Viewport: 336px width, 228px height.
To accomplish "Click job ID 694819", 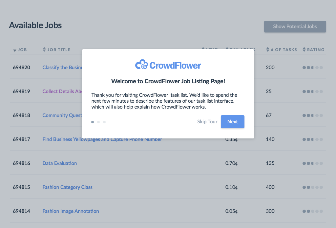I will point(21,92).
